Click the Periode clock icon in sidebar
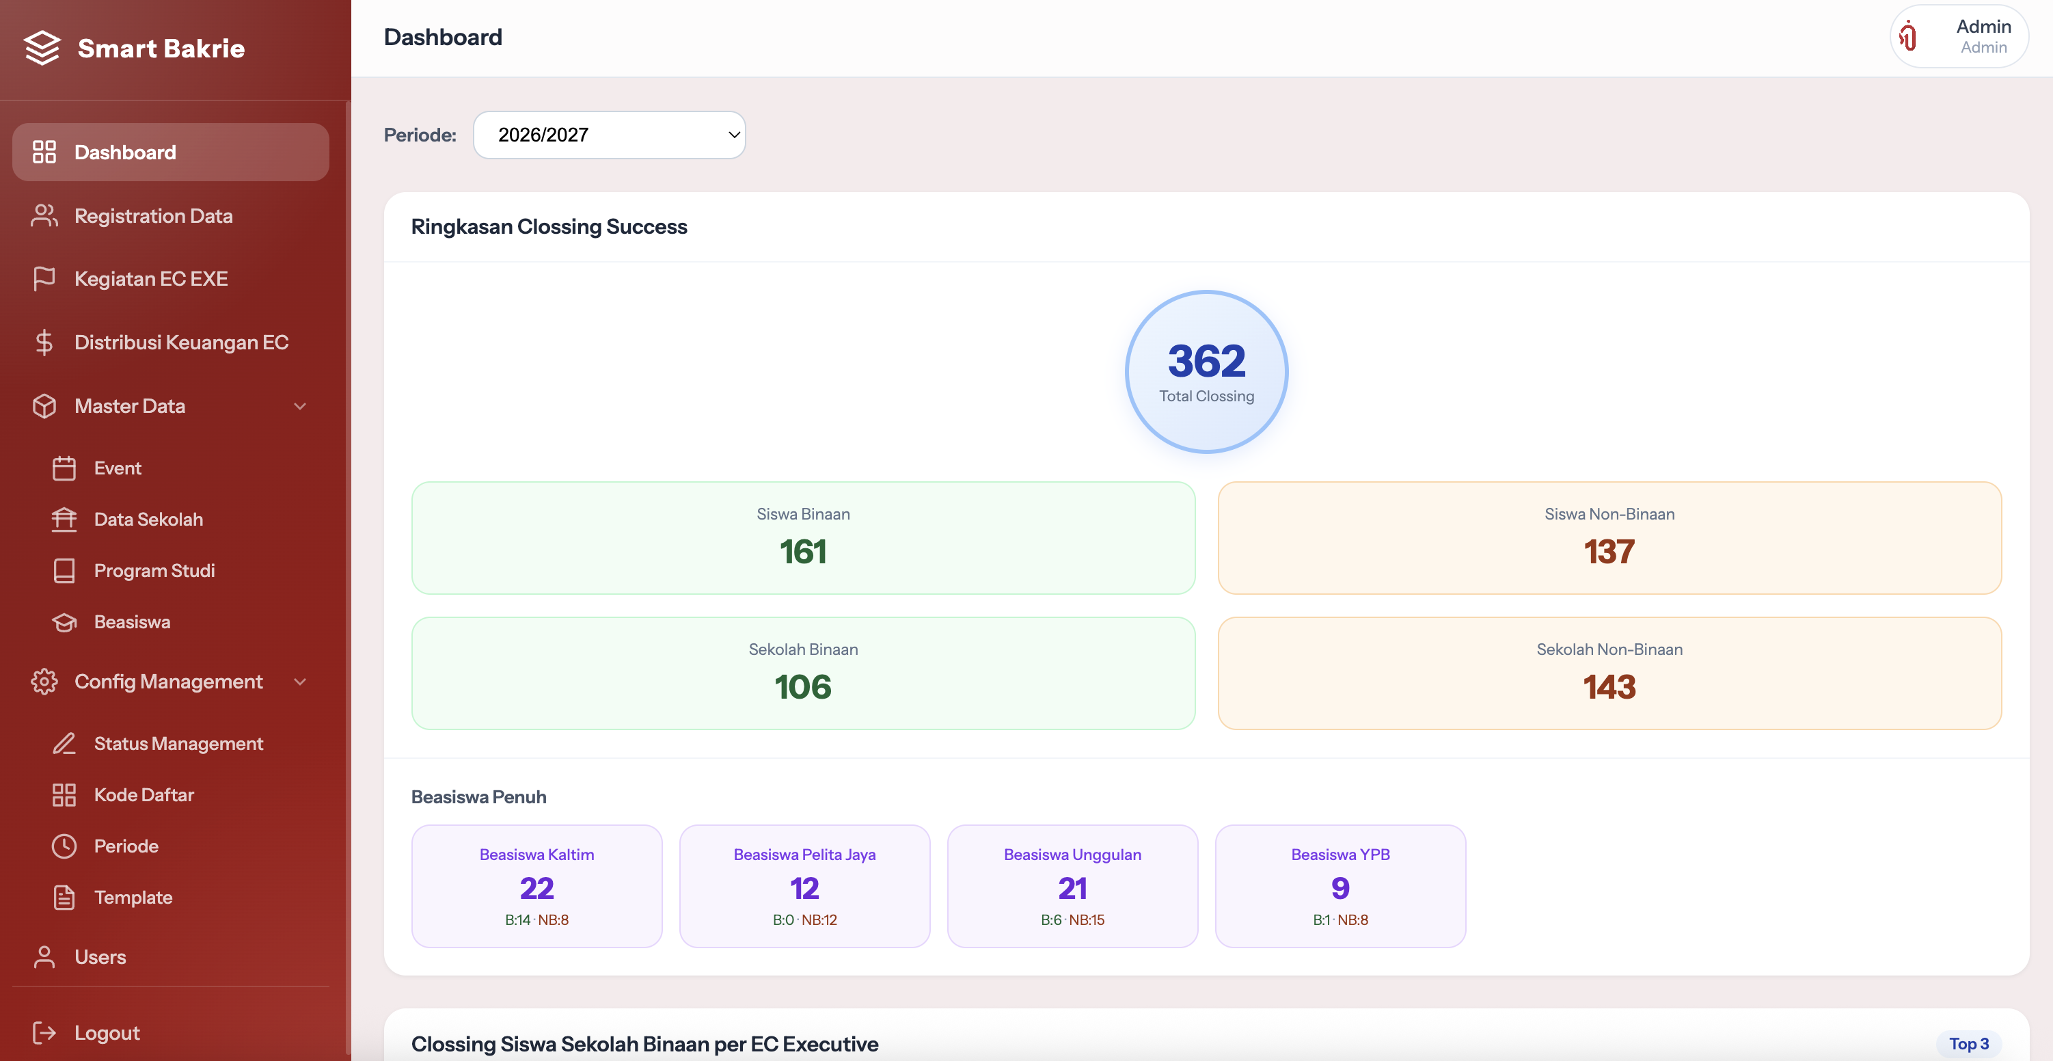 pyautogui.click(x=64, y=846)
